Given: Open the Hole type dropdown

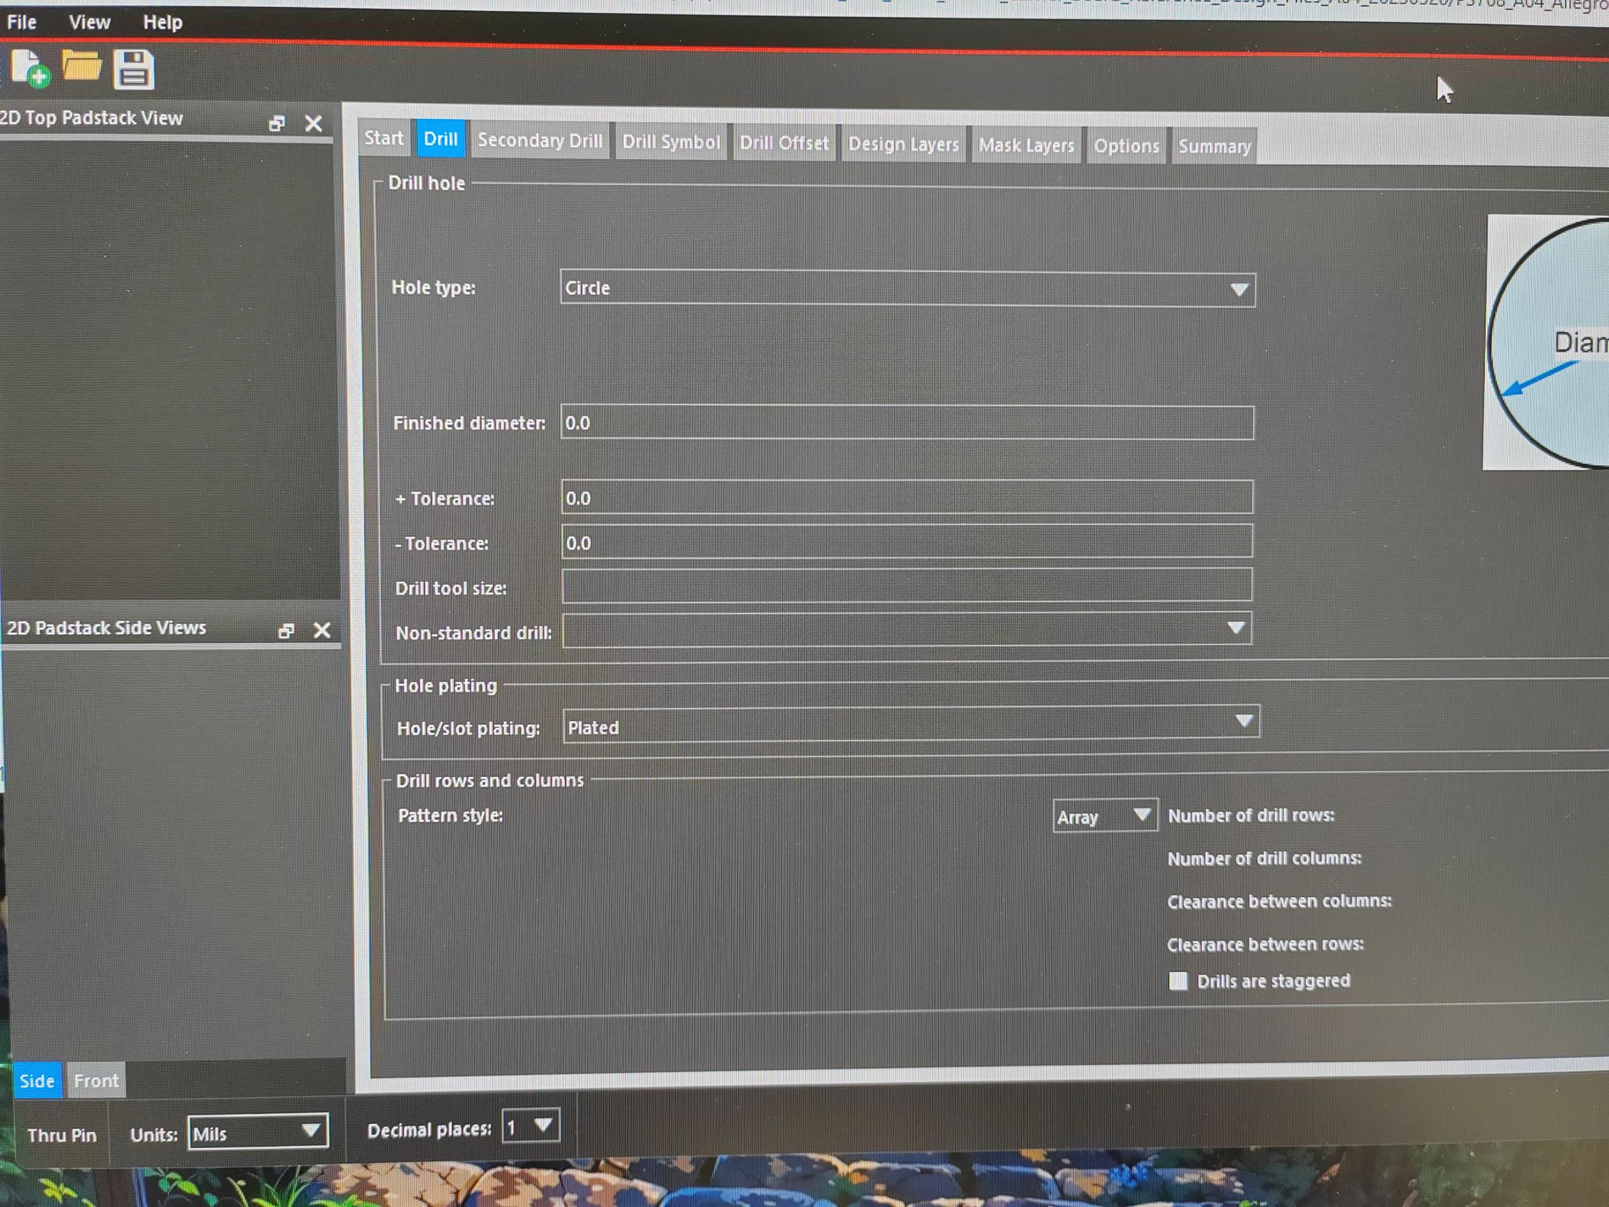Looking at the screenshot, I should 907,289.
